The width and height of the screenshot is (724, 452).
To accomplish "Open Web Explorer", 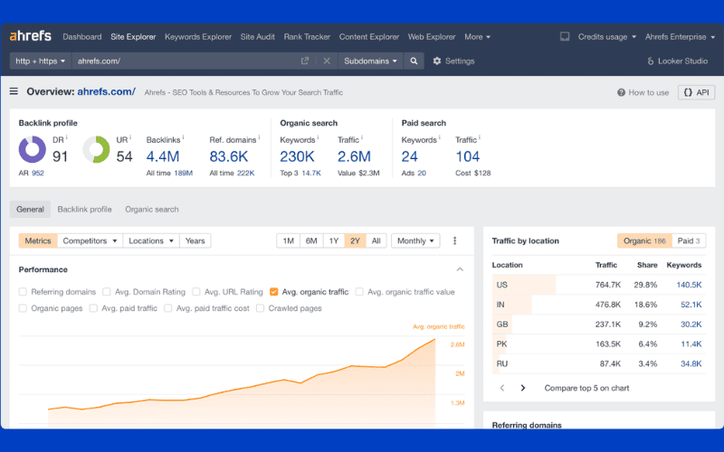I will coord(432,37).
